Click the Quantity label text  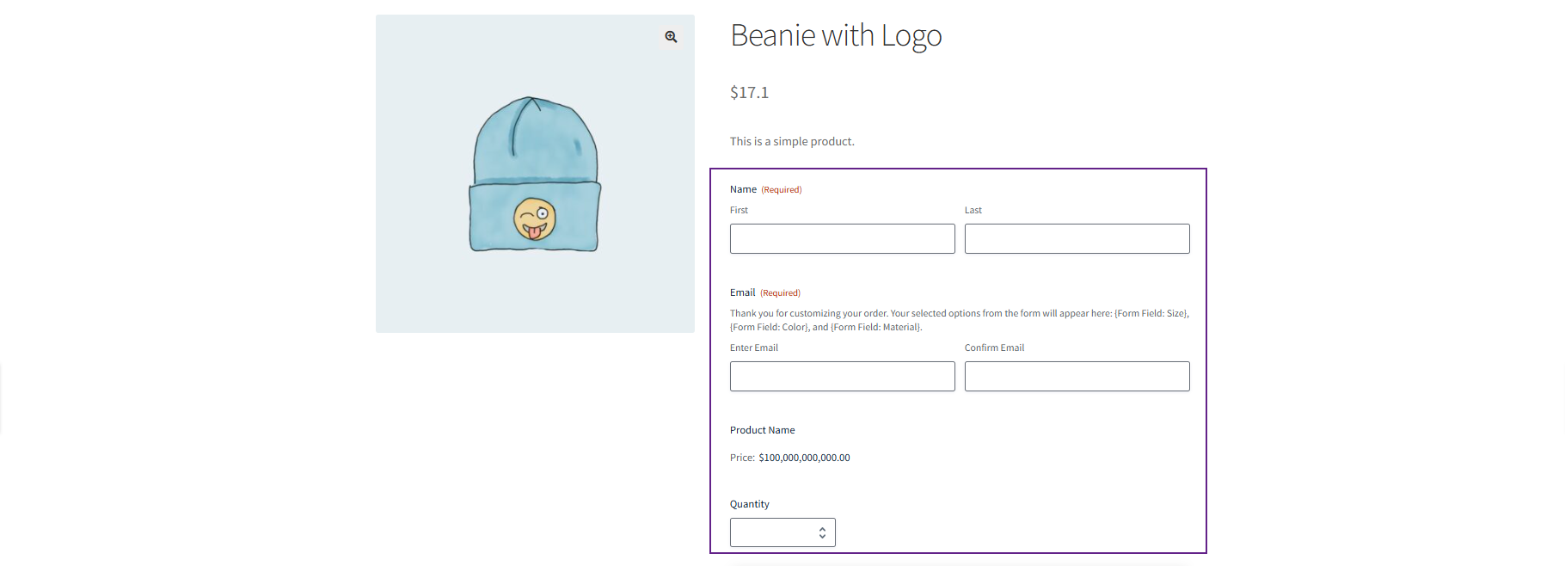(749, 505)
